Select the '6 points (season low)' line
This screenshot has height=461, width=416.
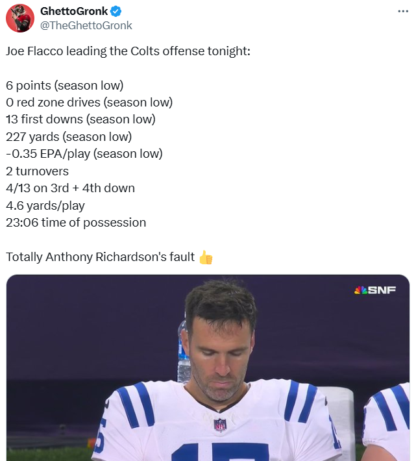[x=65, y=86]
